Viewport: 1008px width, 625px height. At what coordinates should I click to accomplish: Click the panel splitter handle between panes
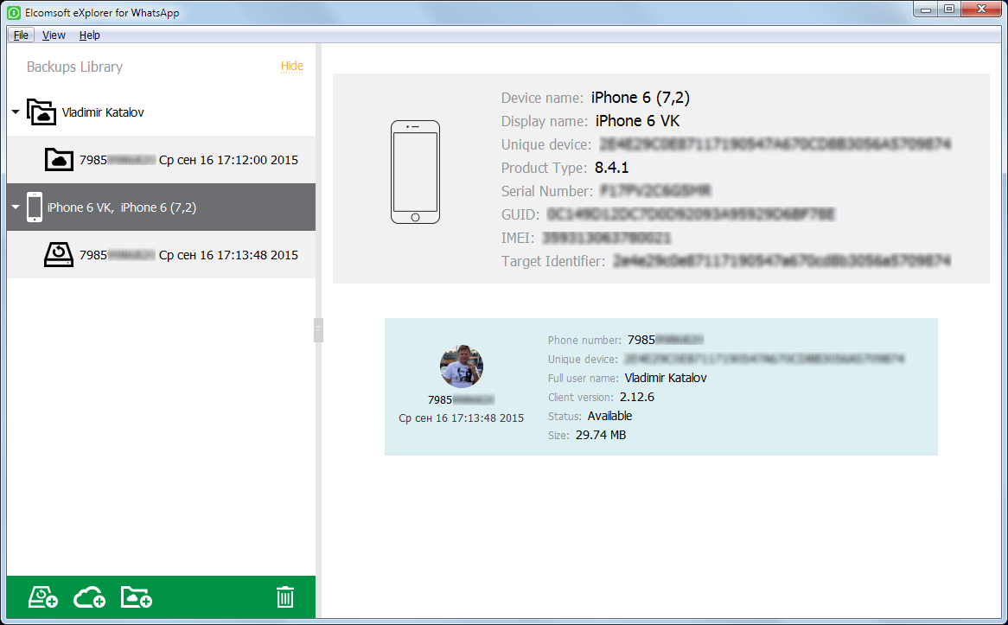pos(318,330)
